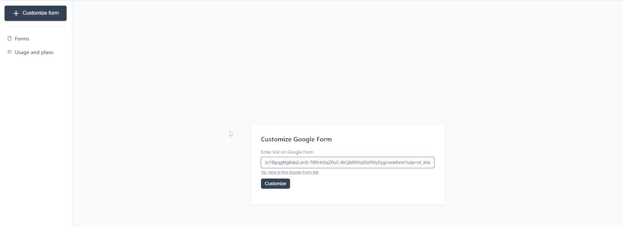Click the Enter link on Google Form label

[287, 152]
